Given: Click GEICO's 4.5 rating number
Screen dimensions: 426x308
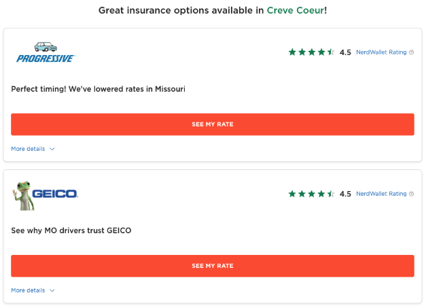Looking at the screenshot, I should click(345, 194).
